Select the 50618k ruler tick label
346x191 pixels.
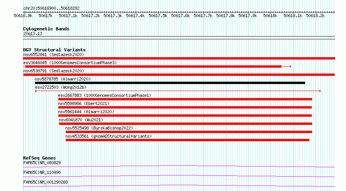pyautogui.click(x=270, y=16)
